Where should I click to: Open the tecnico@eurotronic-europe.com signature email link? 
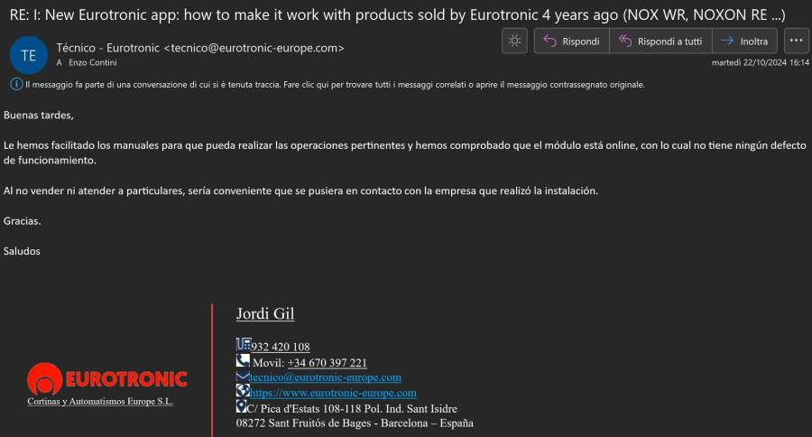(325, 377)
